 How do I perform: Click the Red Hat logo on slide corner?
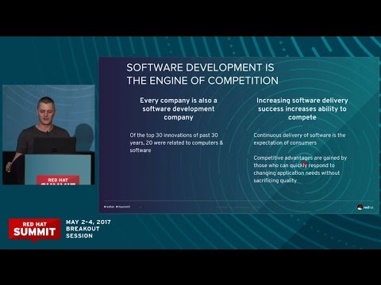tap(365, 207)
